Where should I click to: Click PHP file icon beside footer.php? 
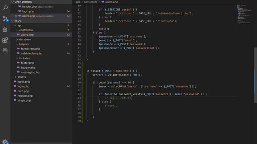point(18,63)
